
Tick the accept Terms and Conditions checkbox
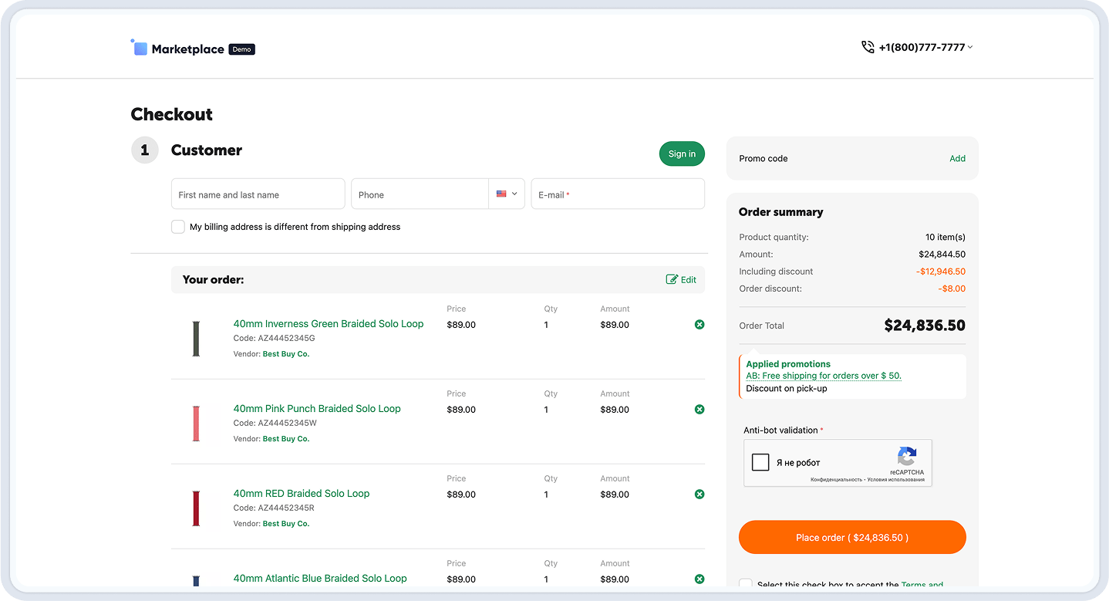click(746, 585)
